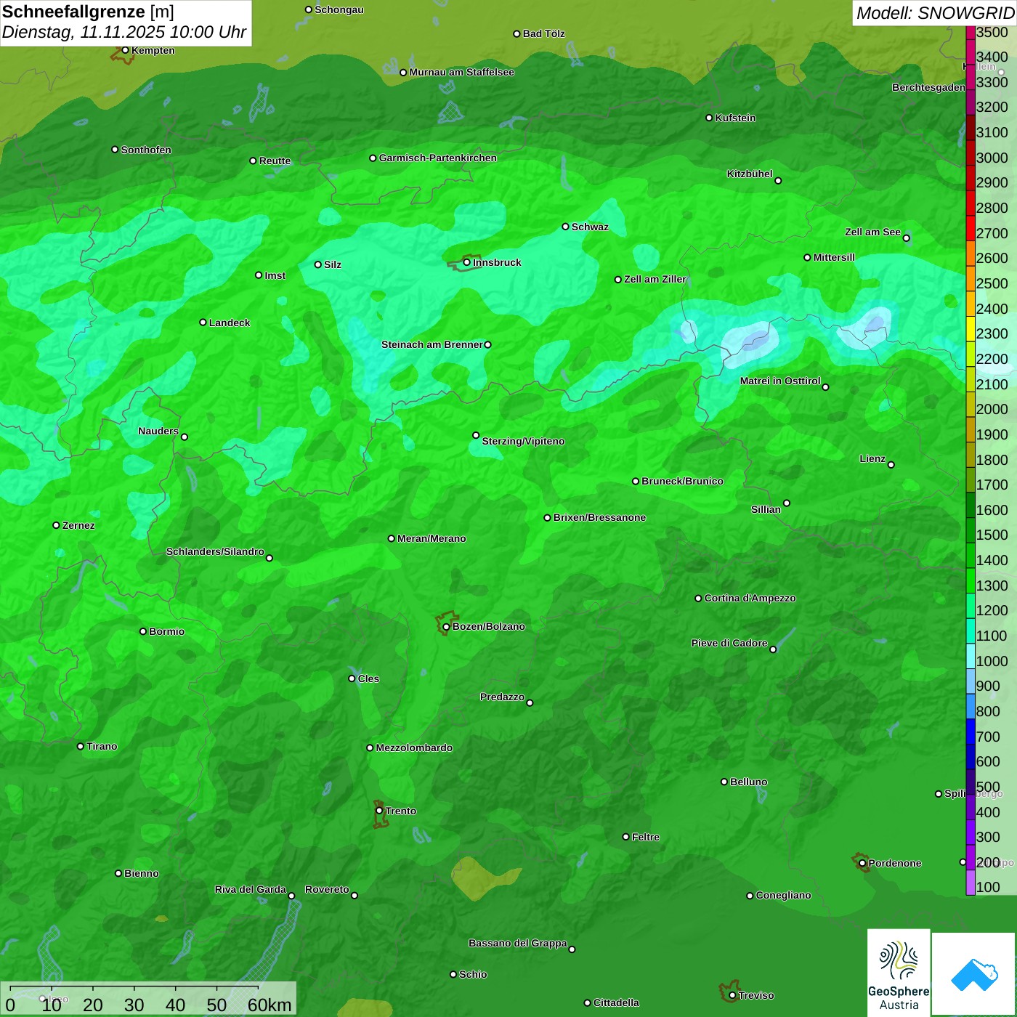Click the Lienz town label
The image size is (1017, 1017).
[x=872, y=458]
